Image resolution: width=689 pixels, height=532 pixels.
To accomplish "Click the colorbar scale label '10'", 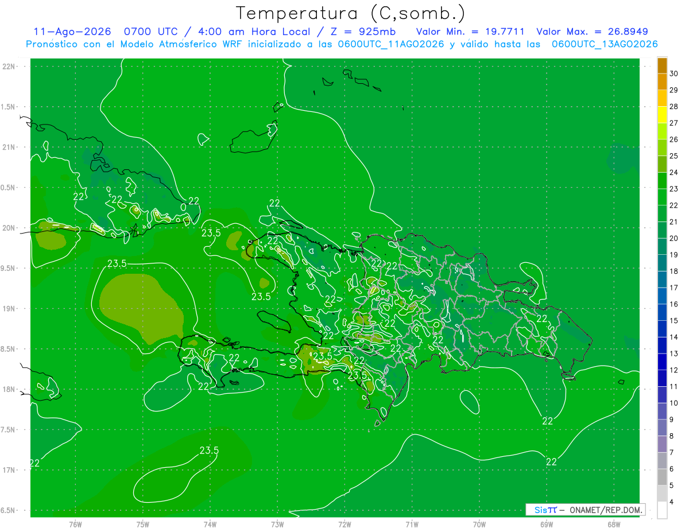I will coord(674,403).
